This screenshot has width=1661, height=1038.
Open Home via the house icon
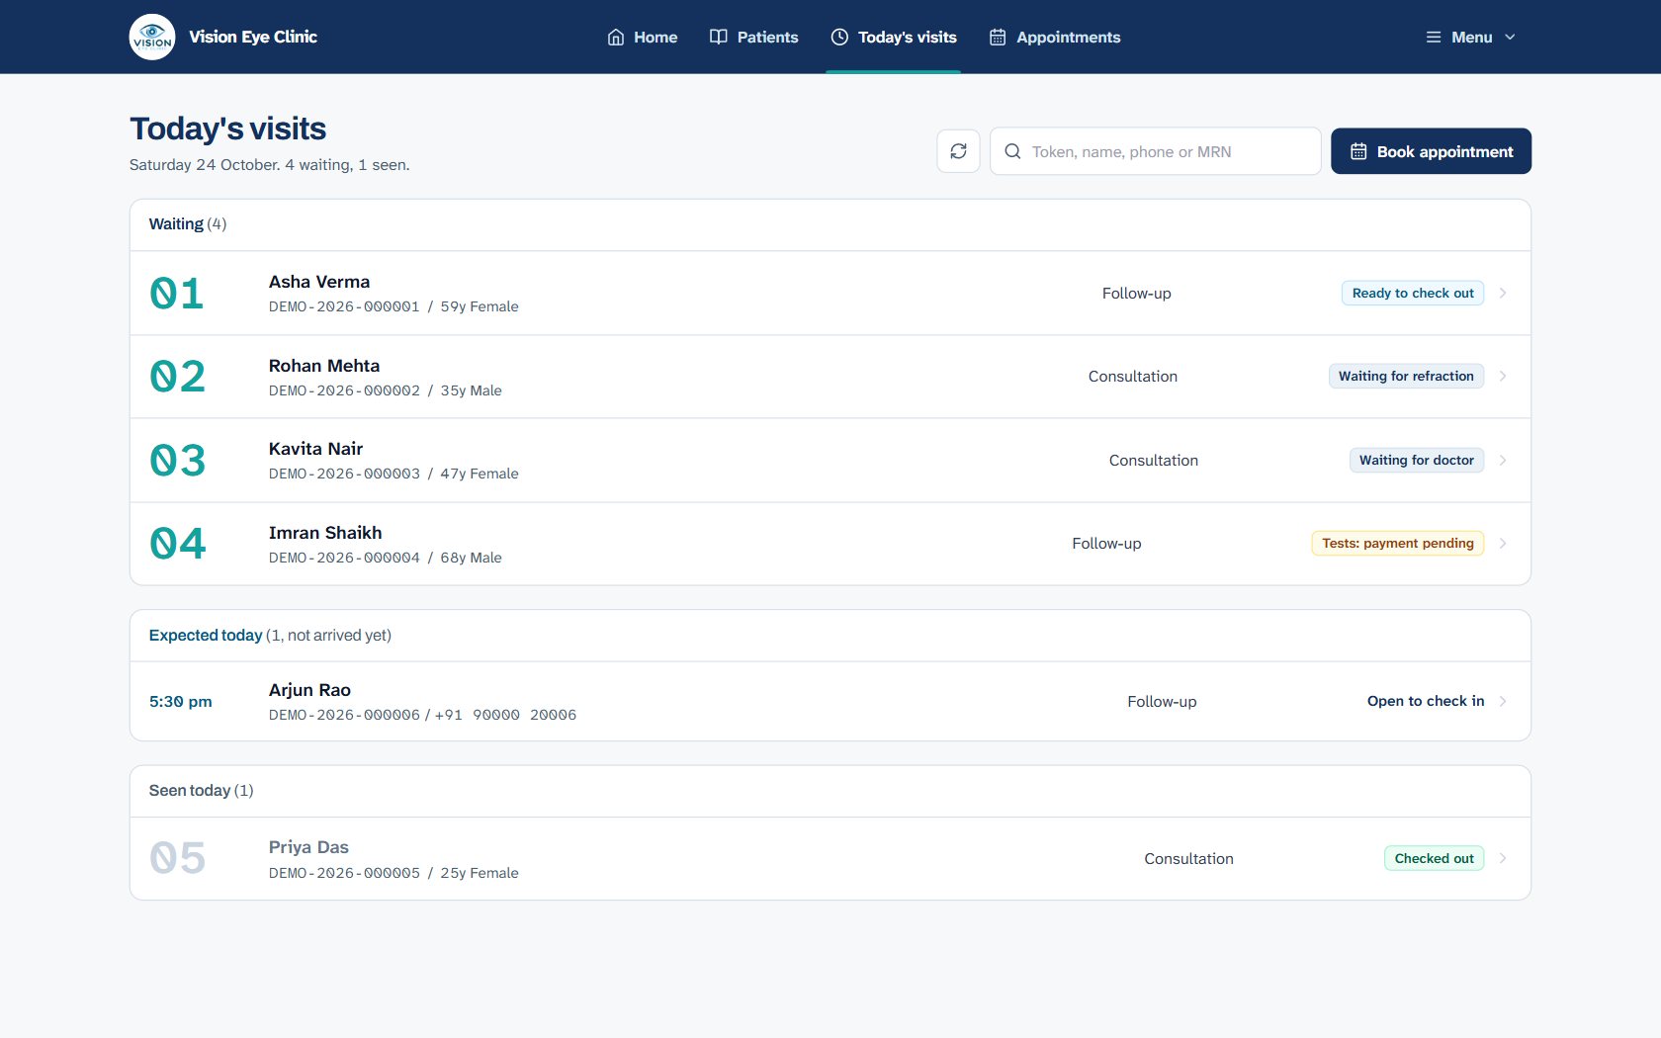click(x=616, y=37)
